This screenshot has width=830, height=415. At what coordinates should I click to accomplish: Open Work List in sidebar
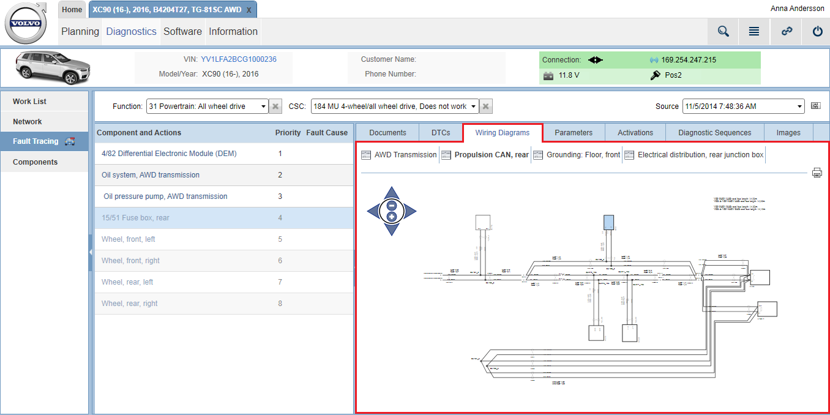[45, 102]
